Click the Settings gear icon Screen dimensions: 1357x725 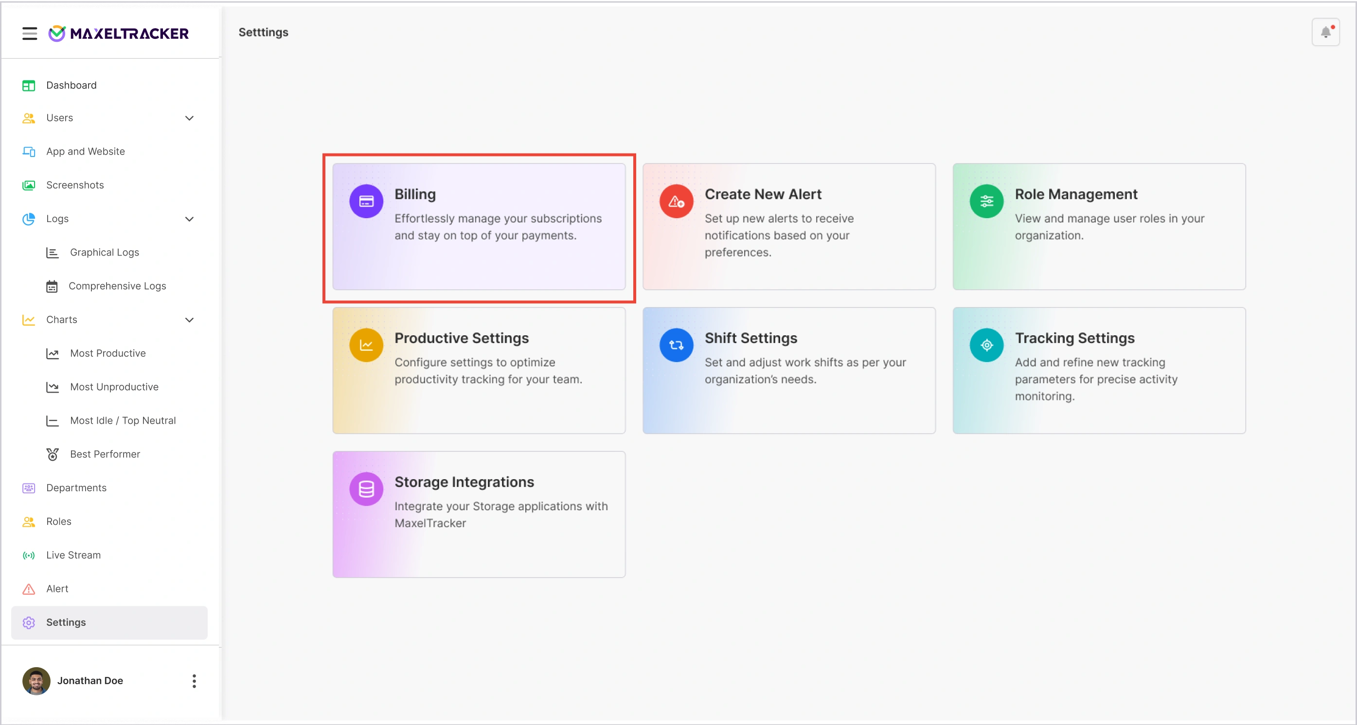[28, 623]
